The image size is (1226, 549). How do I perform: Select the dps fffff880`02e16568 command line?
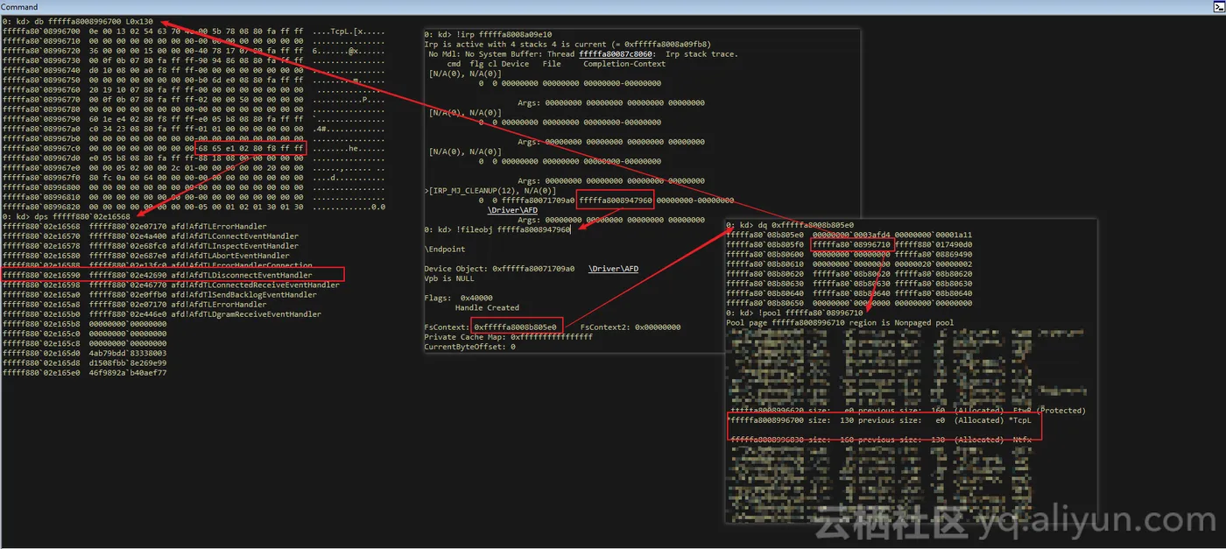67,216
